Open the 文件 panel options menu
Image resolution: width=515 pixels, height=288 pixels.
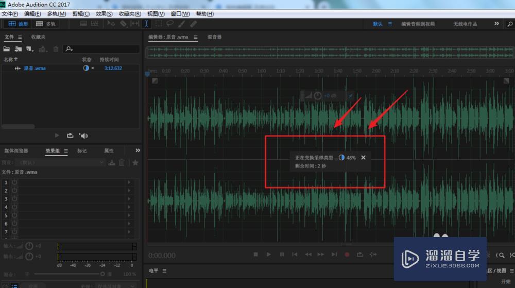pos(20,38)
